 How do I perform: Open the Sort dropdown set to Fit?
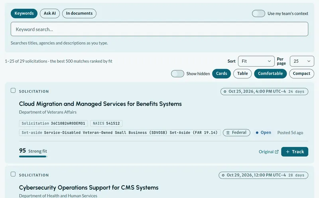click(x=256, y=61)
